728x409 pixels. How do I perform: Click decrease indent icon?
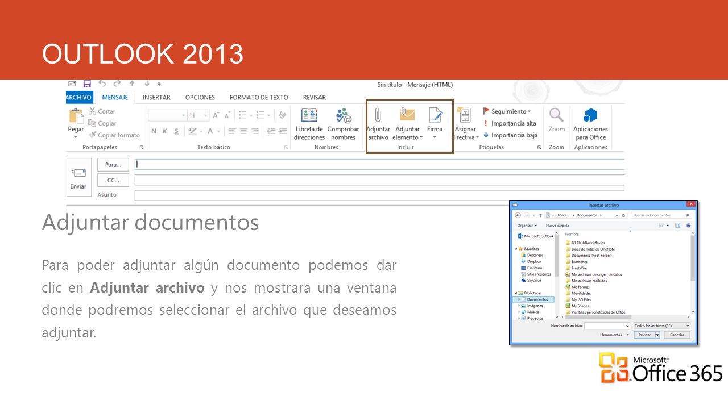(x=271, y=131)
